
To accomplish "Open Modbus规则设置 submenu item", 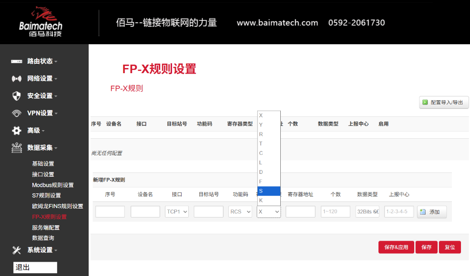I will pos(53,185).
